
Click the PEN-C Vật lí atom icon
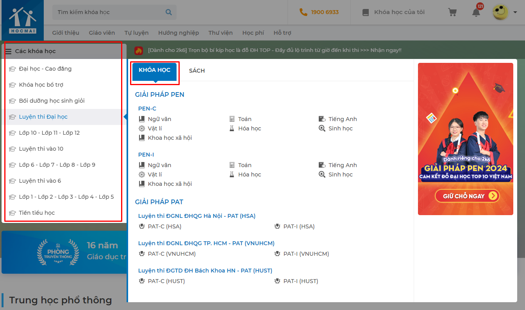click(142, 128)
